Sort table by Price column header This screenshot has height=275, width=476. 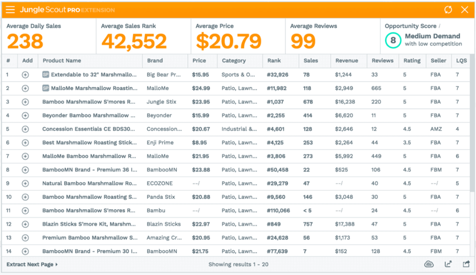[199, 61]
